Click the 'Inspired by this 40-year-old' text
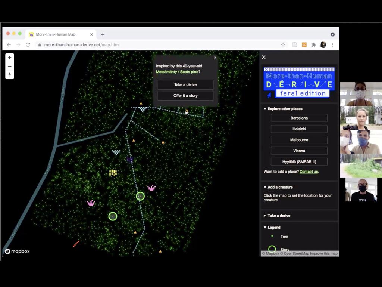 pyautogui.click(x=179, y=66)
